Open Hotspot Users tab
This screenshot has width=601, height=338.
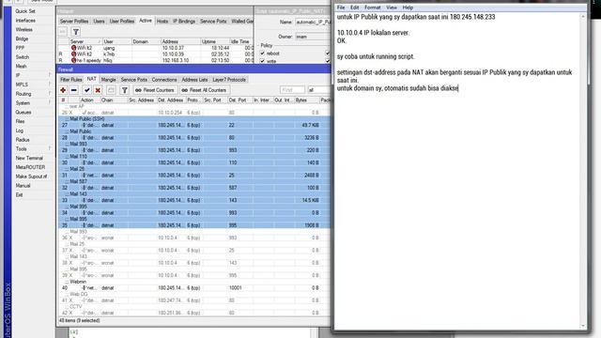pyautogui.click(x=99, y=21)
